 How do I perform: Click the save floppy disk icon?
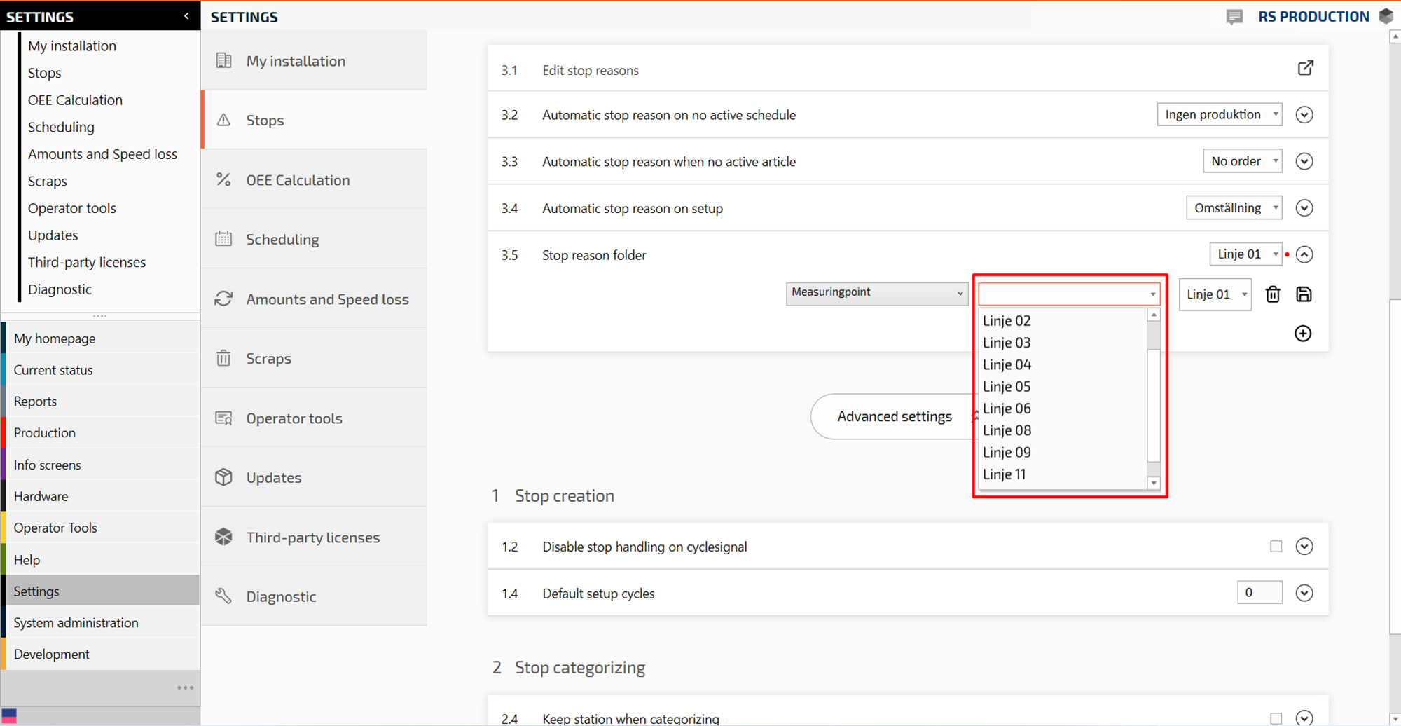point(1304,294)
